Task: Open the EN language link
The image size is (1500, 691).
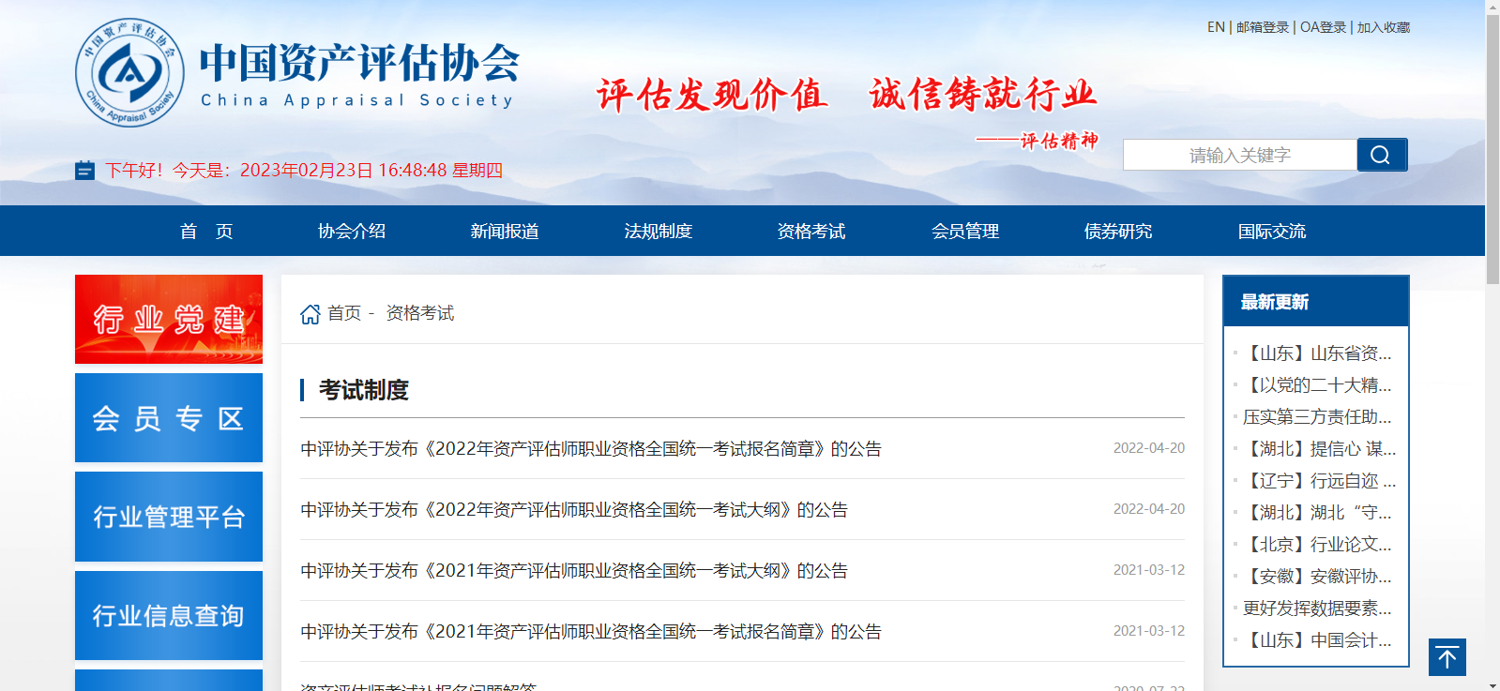Action: pyautogui.click(x=1216, y=27)
